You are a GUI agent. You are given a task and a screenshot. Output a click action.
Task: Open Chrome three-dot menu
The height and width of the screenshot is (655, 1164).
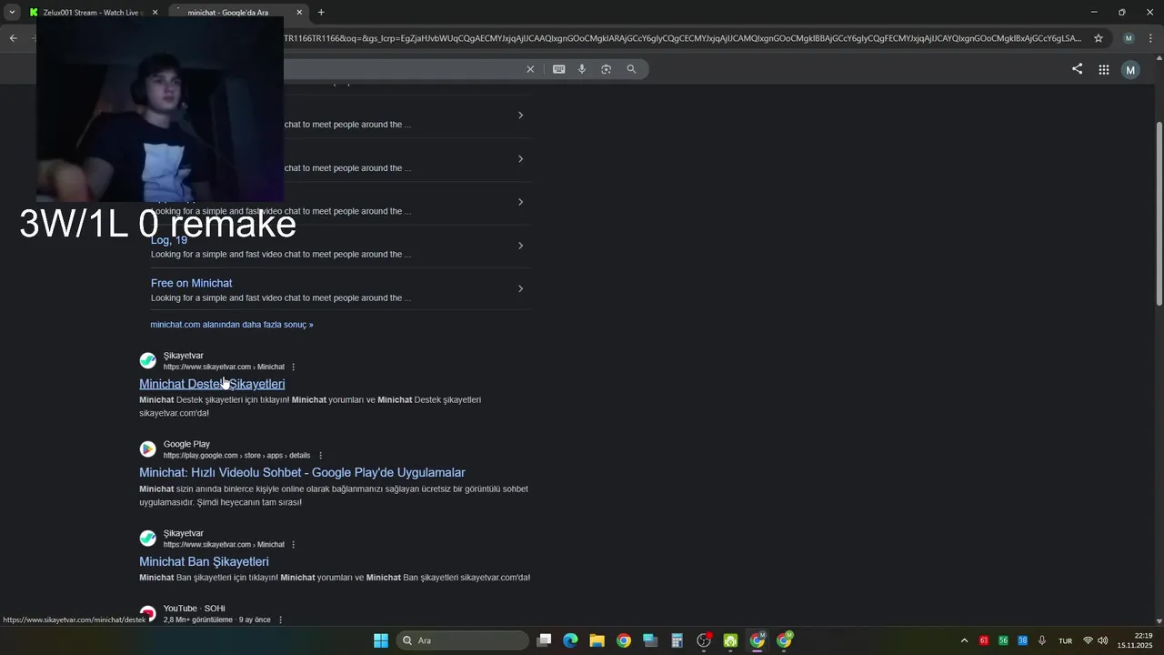[x=1151, y=38]
